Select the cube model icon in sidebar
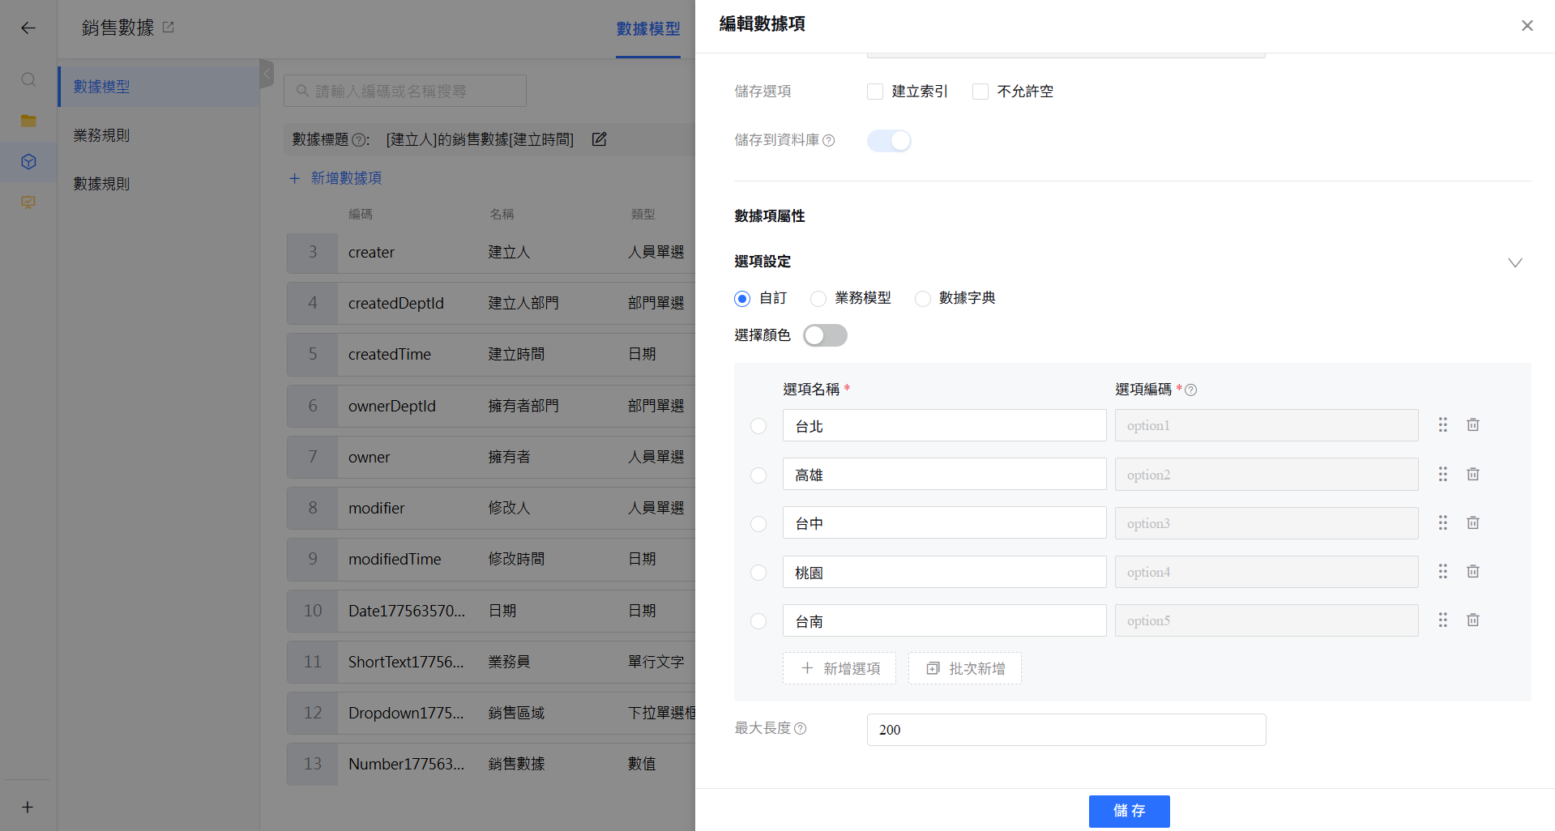This screenshot has width=1555, height=831. pyautogui.click(x=28, y=162)
